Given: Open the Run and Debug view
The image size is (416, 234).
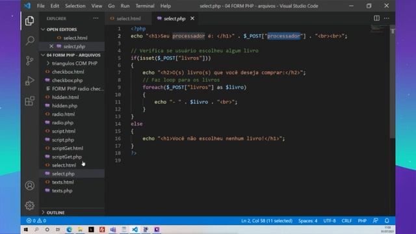Looking at the screenshot, I should click(x=30, y=81).
